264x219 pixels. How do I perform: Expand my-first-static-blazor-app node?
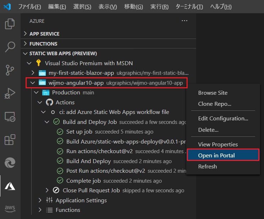pyautogui.click(x=33, y=73)
